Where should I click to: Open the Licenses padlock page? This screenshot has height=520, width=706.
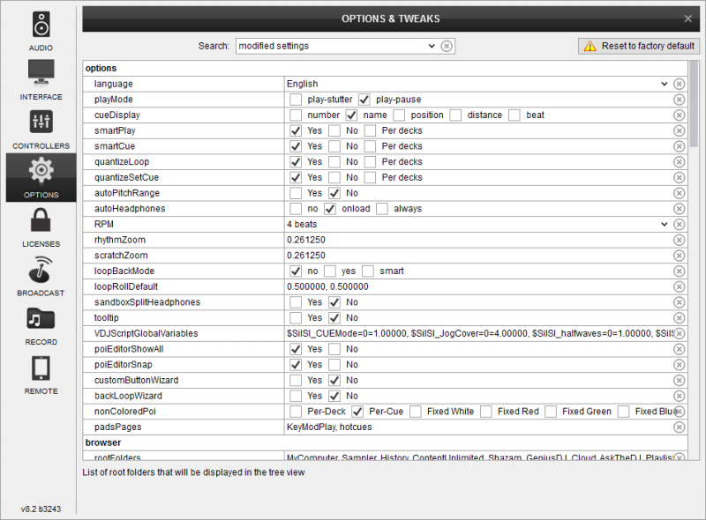(x=41, y=227)
